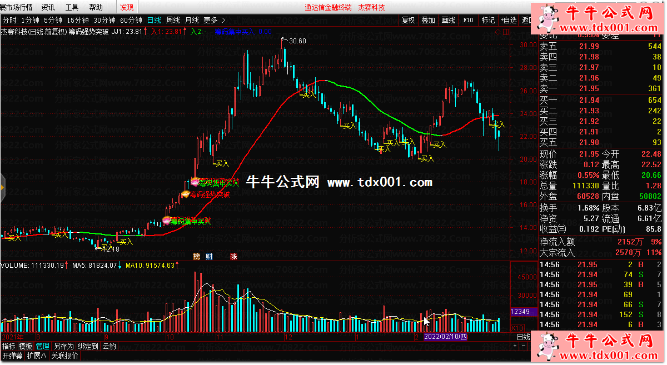
Task: Click the 净流入额 2152万 row
Action: coord(601,242)
